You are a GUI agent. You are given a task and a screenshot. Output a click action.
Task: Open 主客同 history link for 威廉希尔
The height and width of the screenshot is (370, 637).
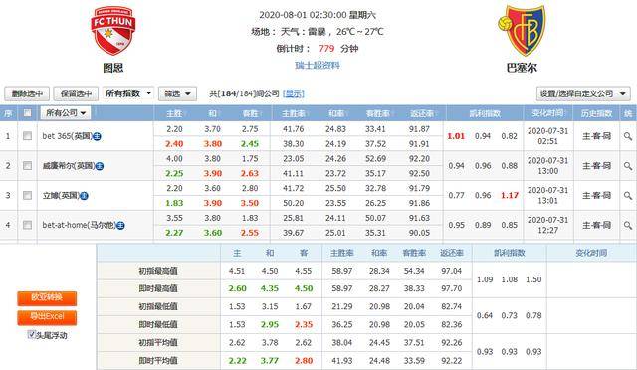[x=596, y=166]
